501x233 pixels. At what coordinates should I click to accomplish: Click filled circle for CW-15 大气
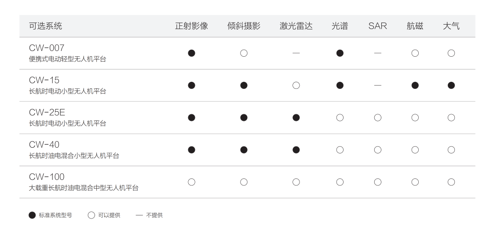pyautogui.click(x=451, y=85)
